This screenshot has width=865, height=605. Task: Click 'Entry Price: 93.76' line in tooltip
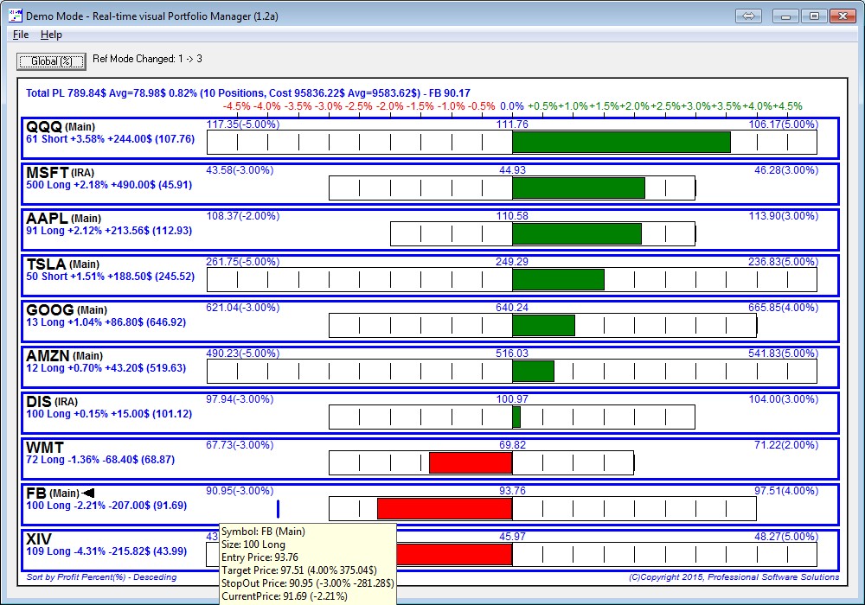click(x=259, y=557)
